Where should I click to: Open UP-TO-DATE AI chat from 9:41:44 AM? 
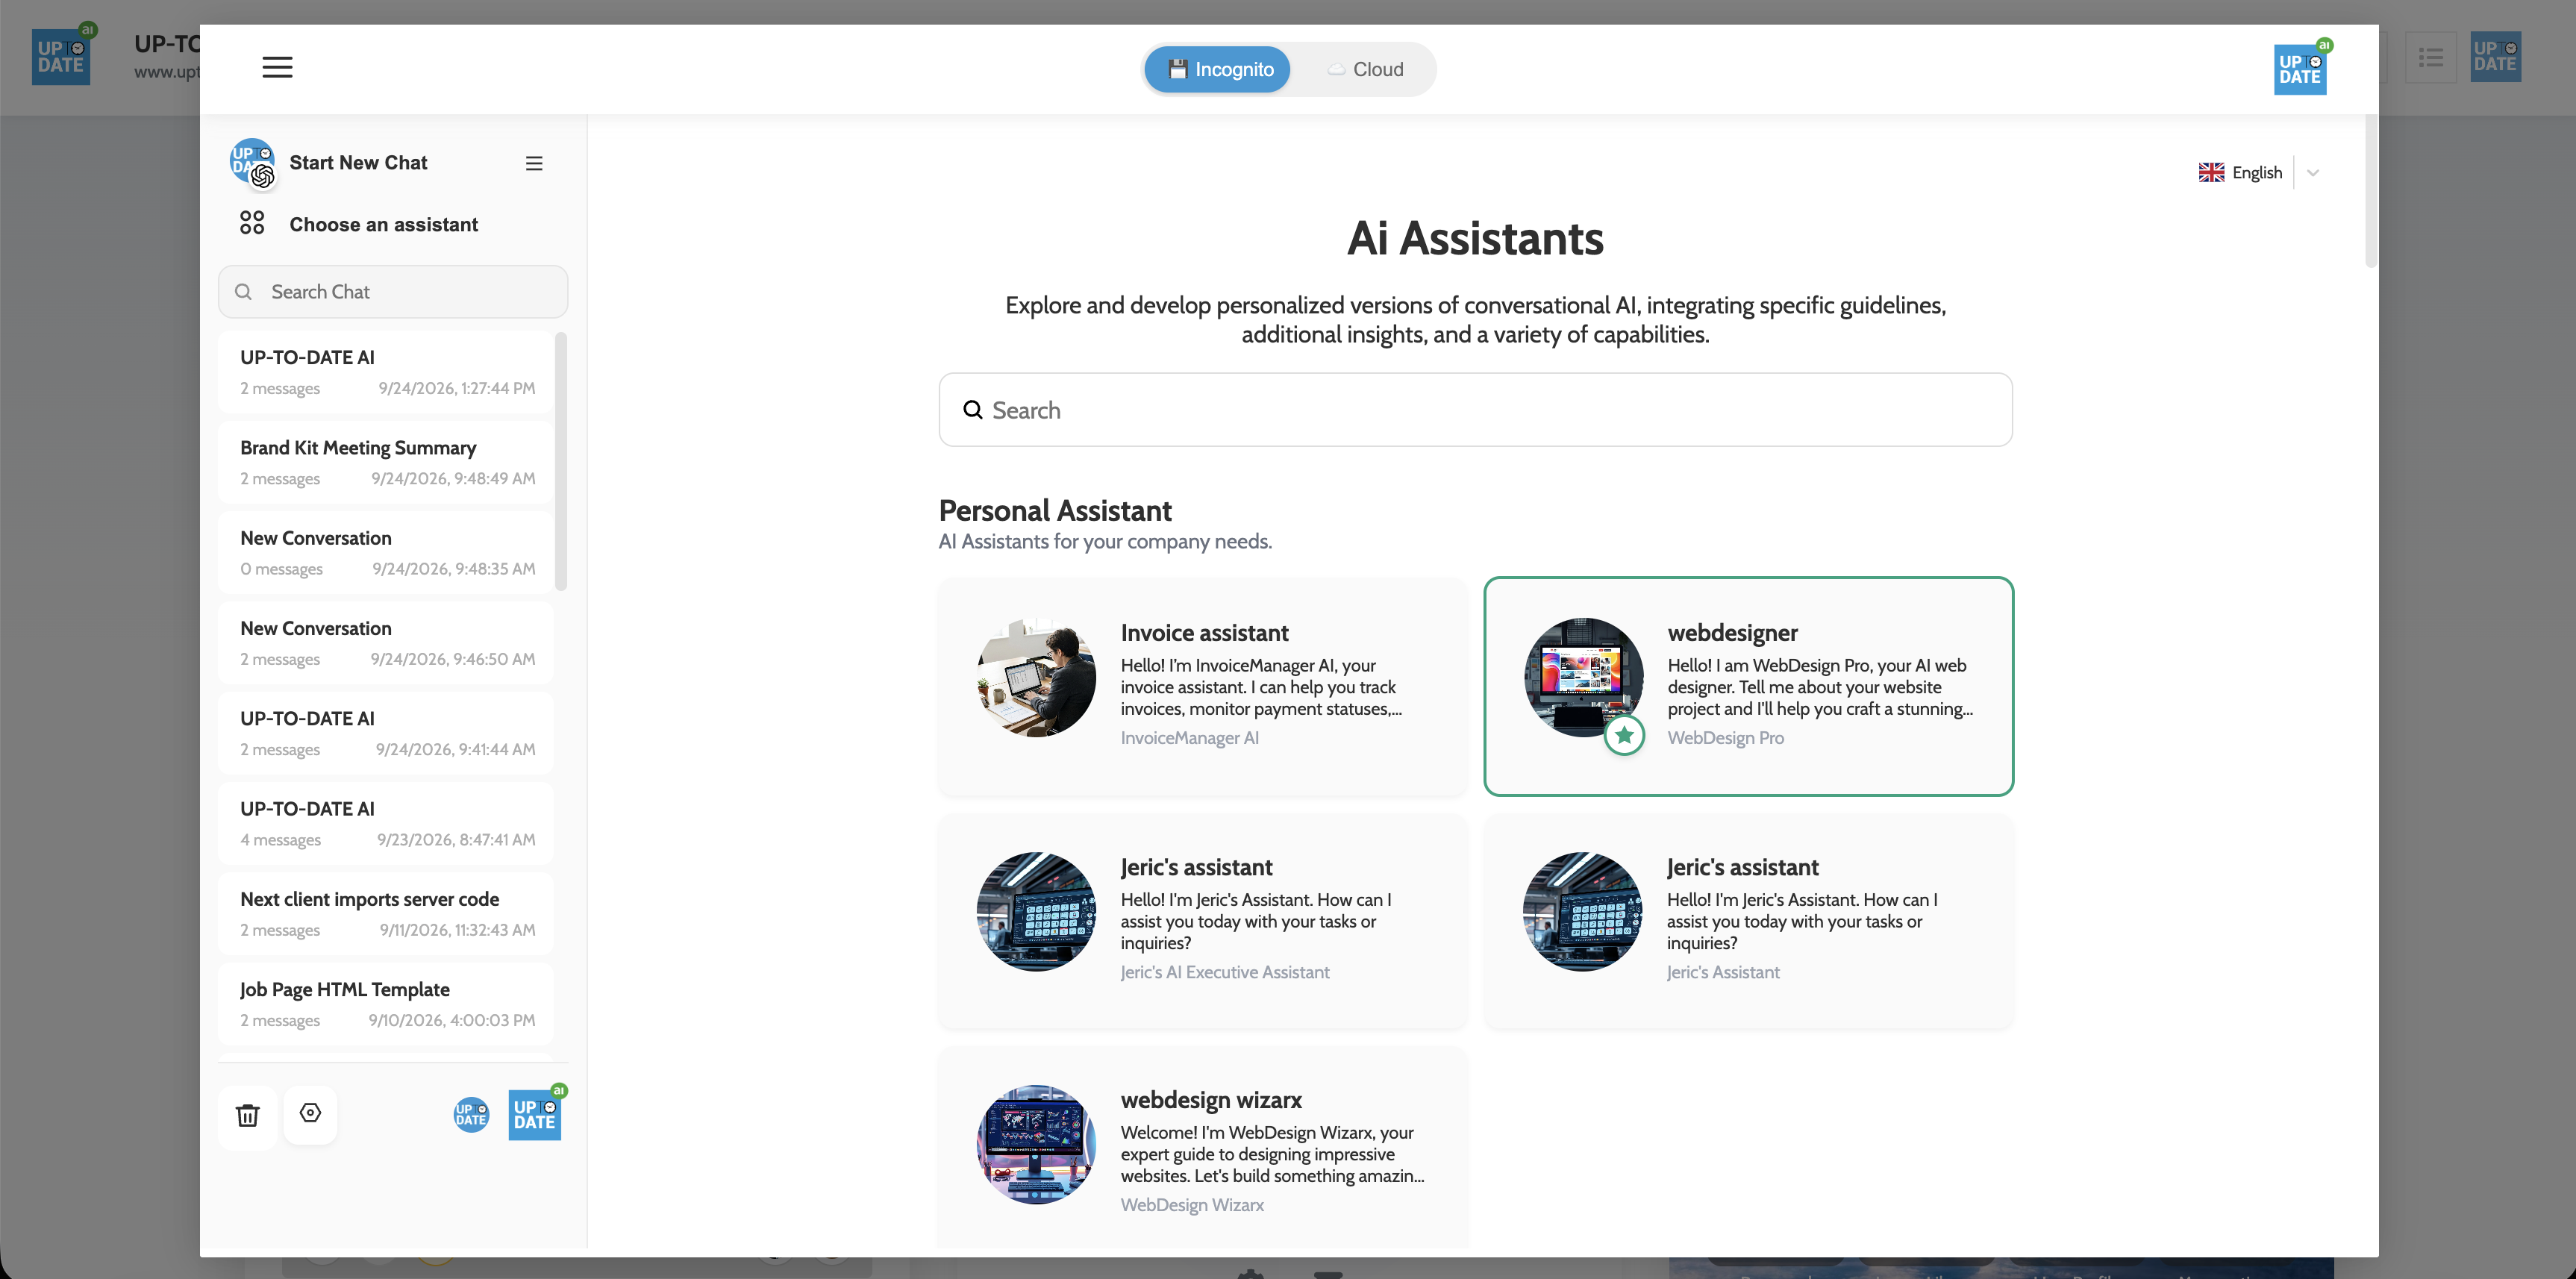pyautogui.click(x=386, y=733)
